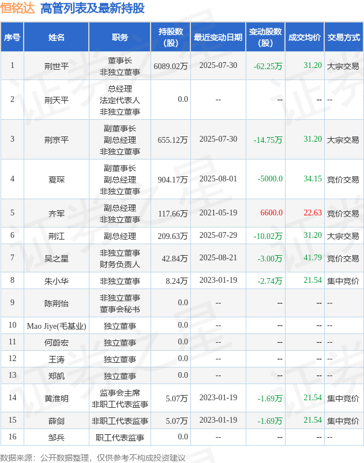Select the name 陈荆怡

[x=56, y=303]
